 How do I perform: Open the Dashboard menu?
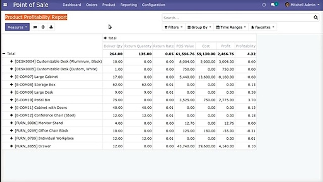pos(72,5)
